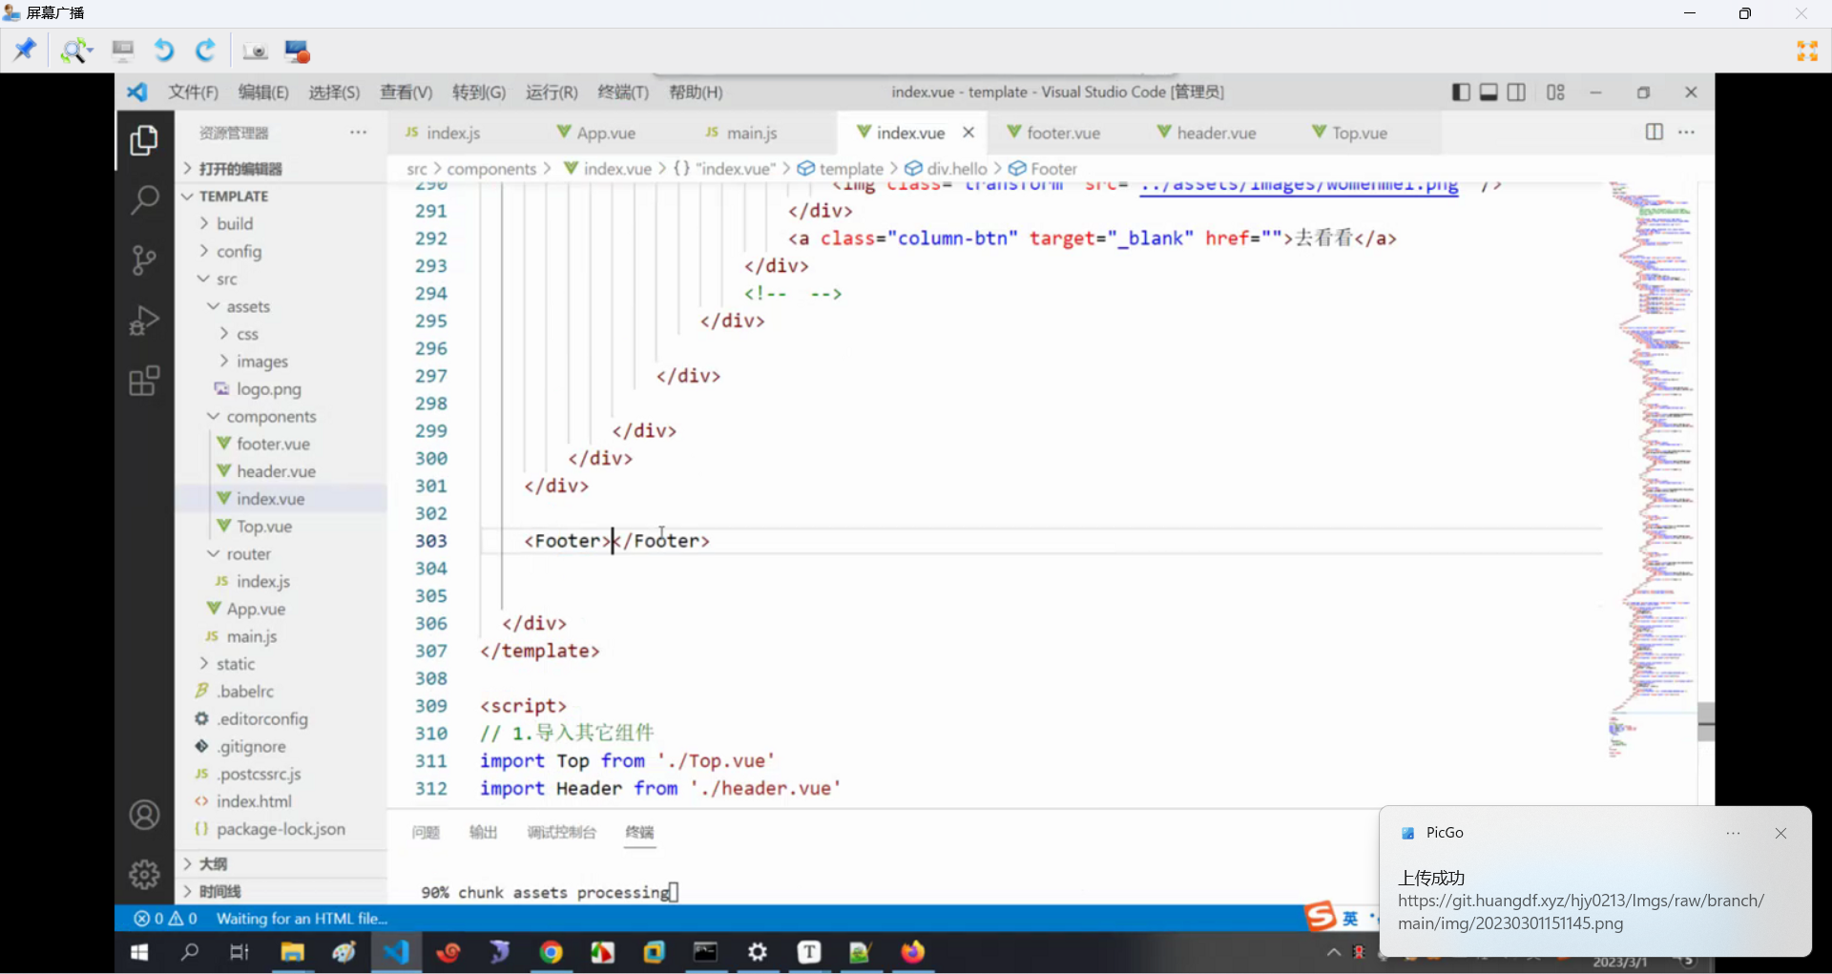Open the Extensions view

144,382
